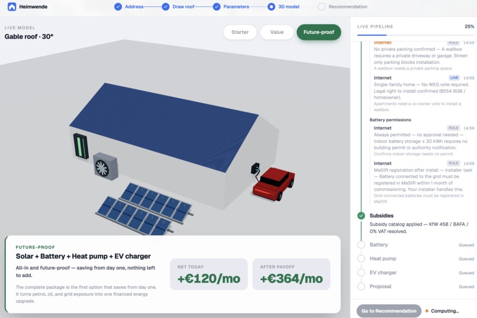Click the Net Today +€120/mo card
Viewport: 477px width, 318px height.
click(209, 274)
